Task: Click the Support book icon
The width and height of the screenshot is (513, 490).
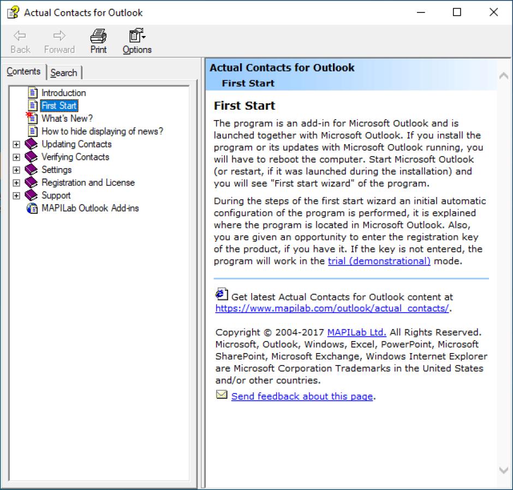Action: click(32, 195)
